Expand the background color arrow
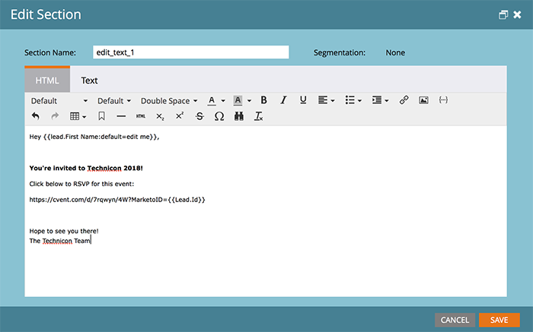 point(249,101)
